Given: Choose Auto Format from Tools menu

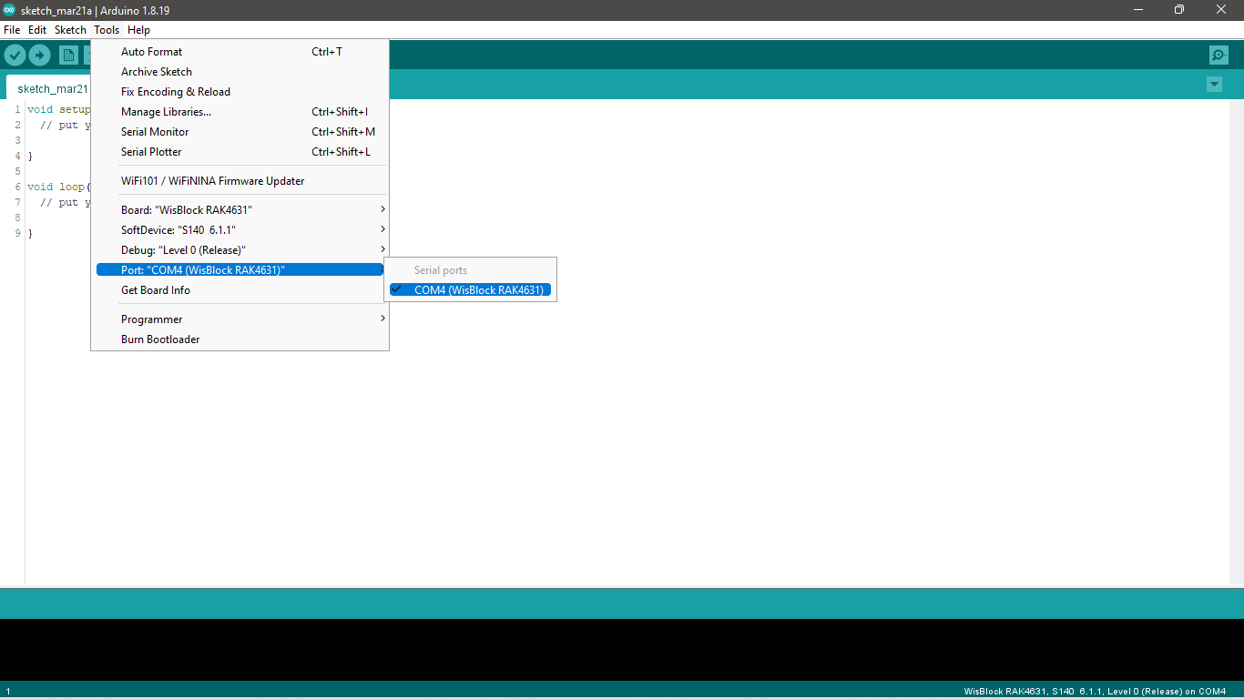Looking at the screenshot, I should pos(240,52).
